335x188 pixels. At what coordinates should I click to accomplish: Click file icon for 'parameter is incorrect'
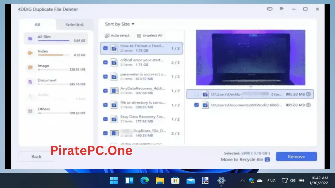pos(114,77)
